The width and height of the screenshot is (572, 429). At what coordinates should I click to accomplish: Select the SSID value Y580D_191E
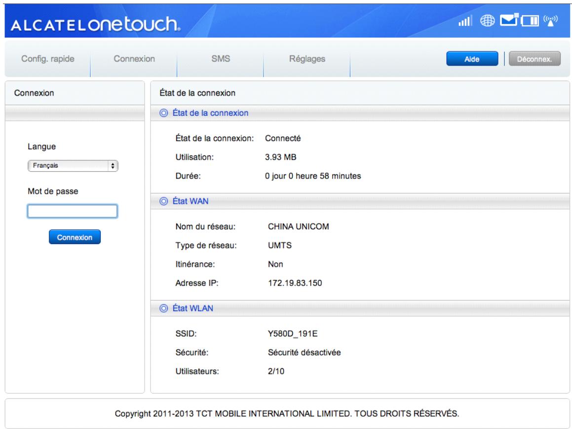[x=293, y=334]
